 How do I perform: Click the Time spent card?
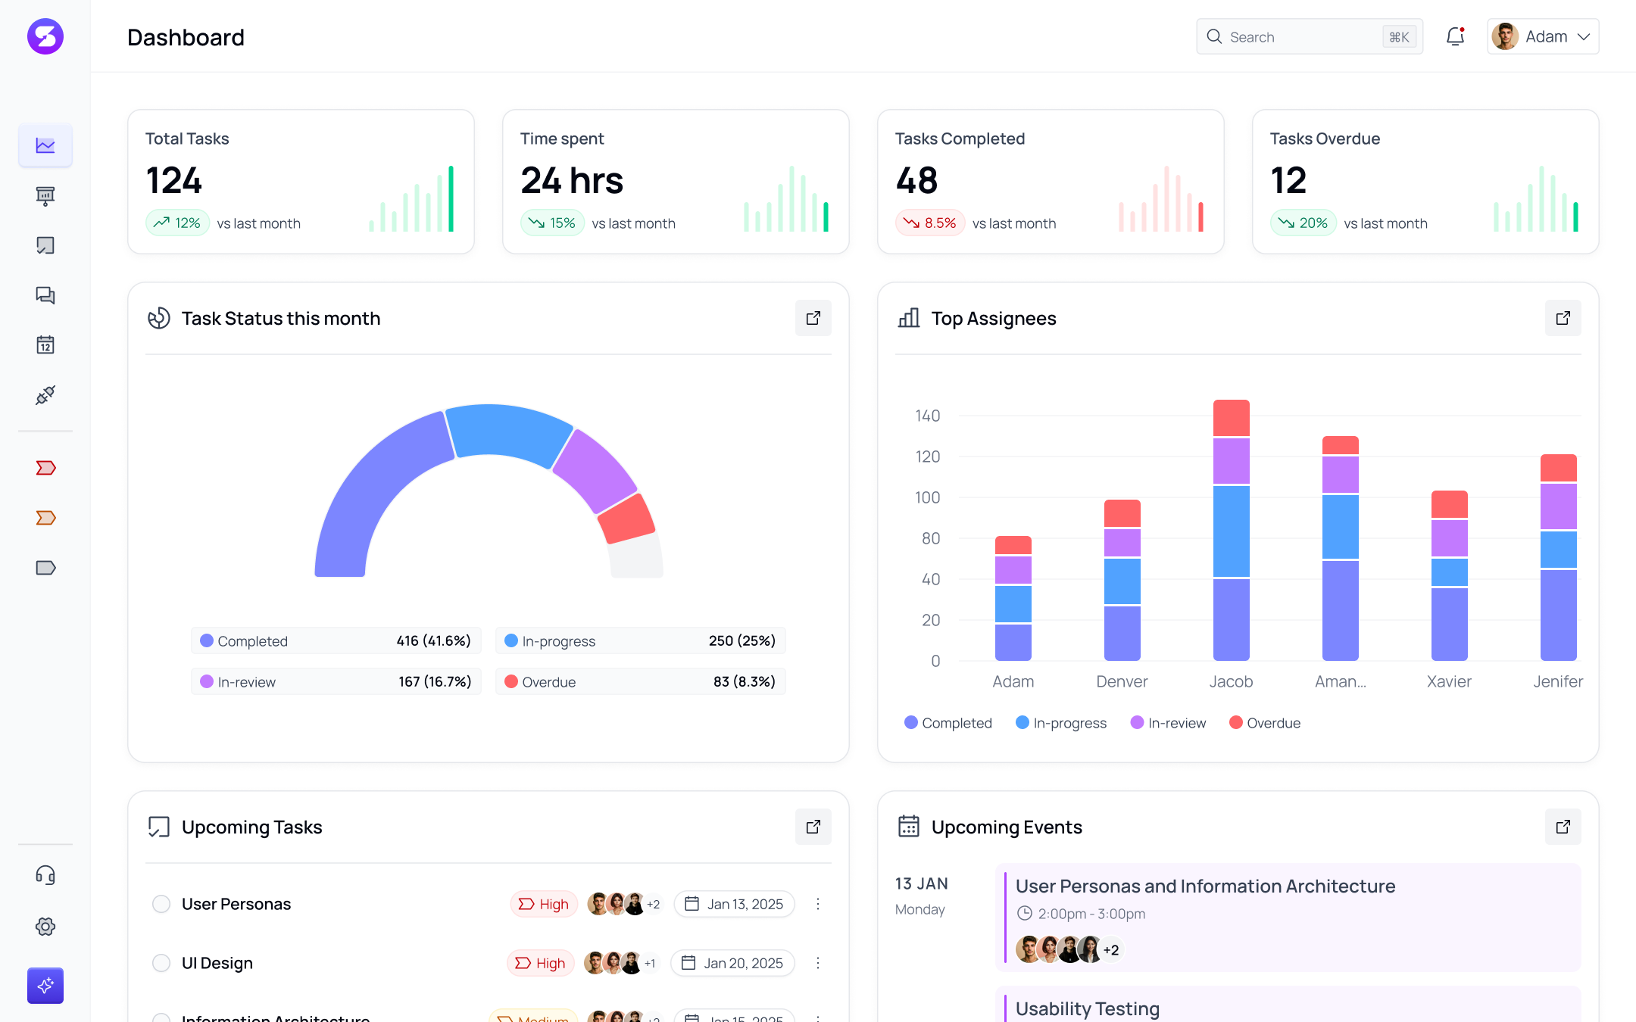pos(676,182)
